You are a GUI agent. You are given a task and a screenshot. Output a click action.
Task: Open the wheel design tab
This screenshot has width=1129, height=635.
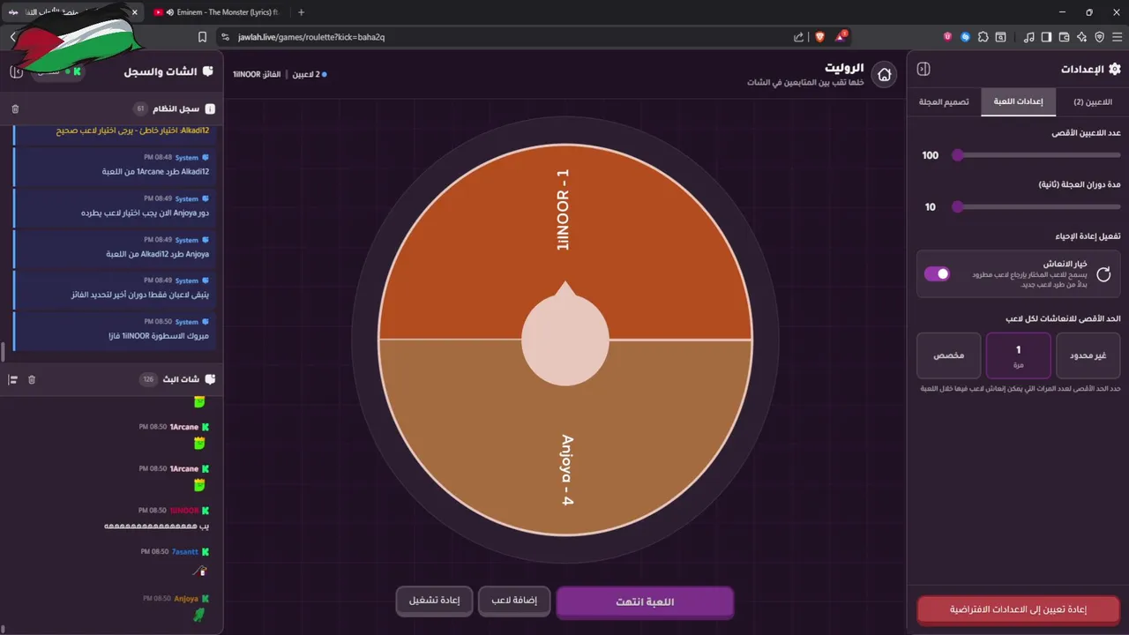pos(944,101)
